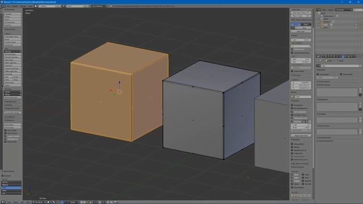Toggle viewport visibility eye of highlighted outliner object

(356, 24)
